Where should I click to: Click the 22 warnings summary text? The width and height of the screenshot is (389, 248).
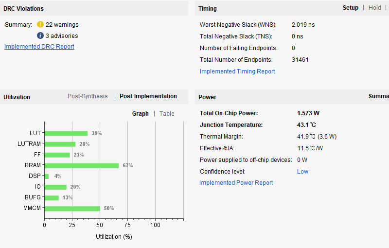62,25
